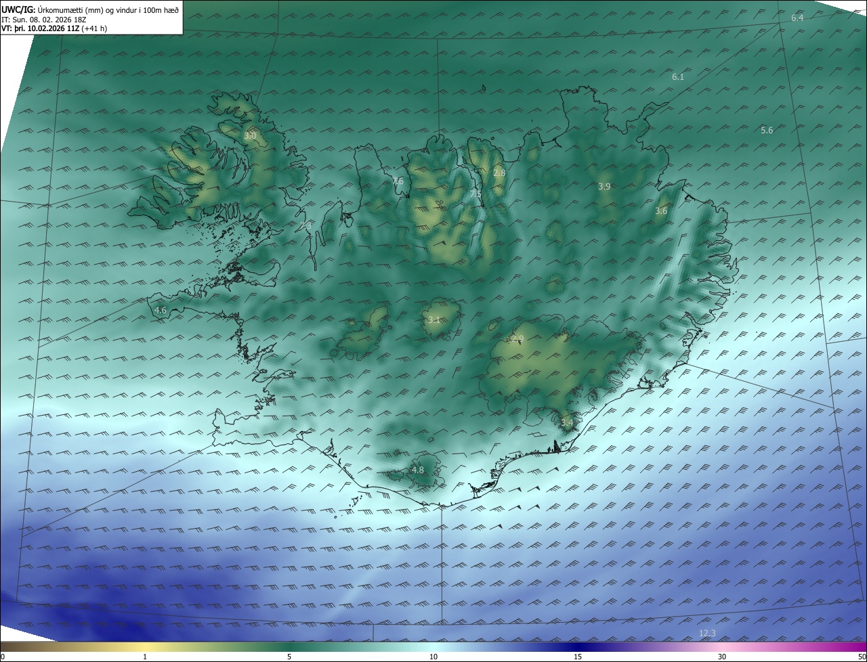This screenshot has width=867, height=662.
Task: Click the colorbar tick label 10
Action: 433,657
